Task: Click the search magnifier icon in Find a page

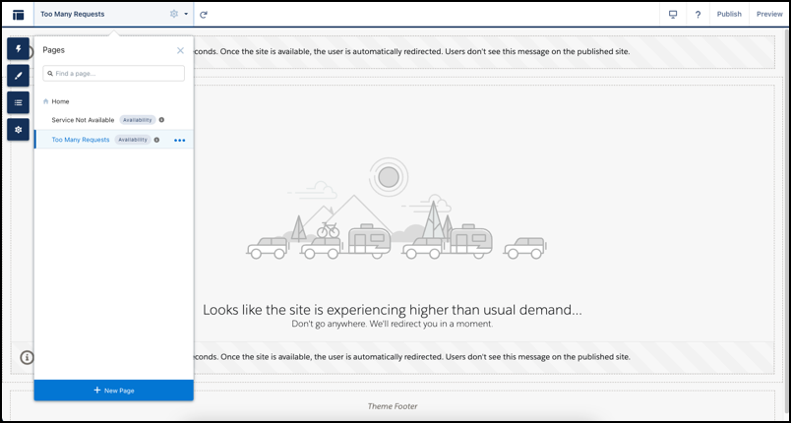Action: pos(50,74)
